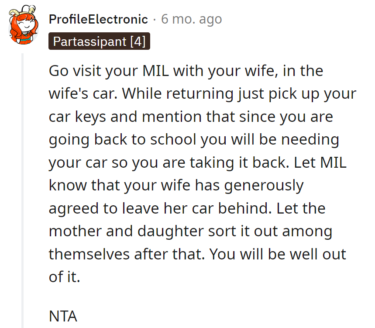Image resolution: width=375 pixels, height=328 pixels.
Task: Select the 'NTA' verdict text
Action: pos(63,316)
